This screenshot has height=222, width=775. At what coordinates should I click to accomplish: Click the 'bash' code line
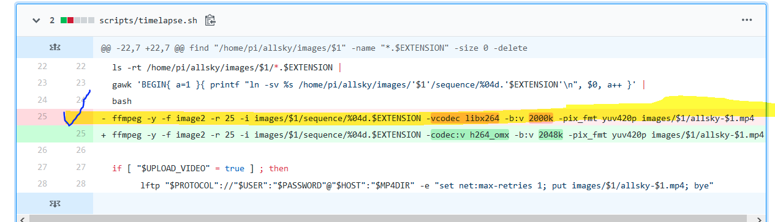[x=122, y=100]
